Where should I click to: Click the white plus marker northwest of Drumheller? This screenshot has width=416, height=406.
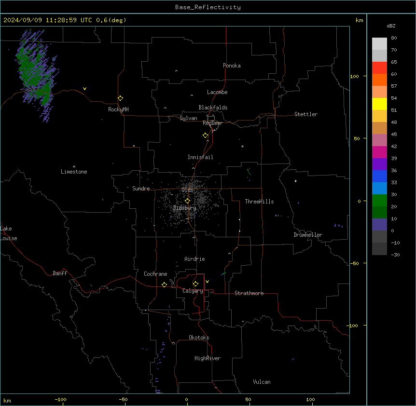click(x=295, y=181)
